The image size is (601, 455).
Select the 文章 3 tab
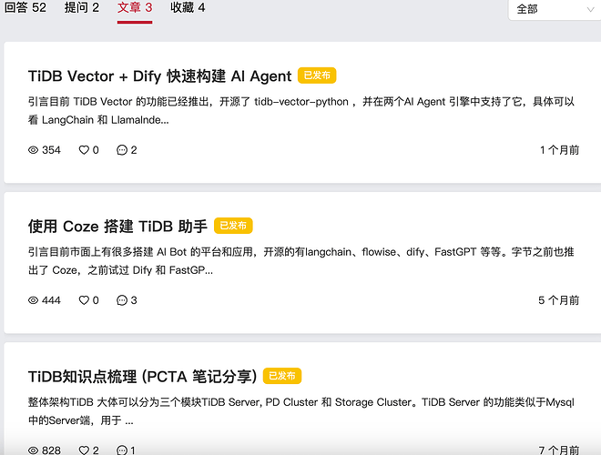point(135,8)
